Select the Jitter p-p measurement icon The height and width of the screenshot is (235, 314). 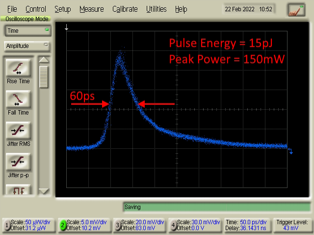pos(18,162)
